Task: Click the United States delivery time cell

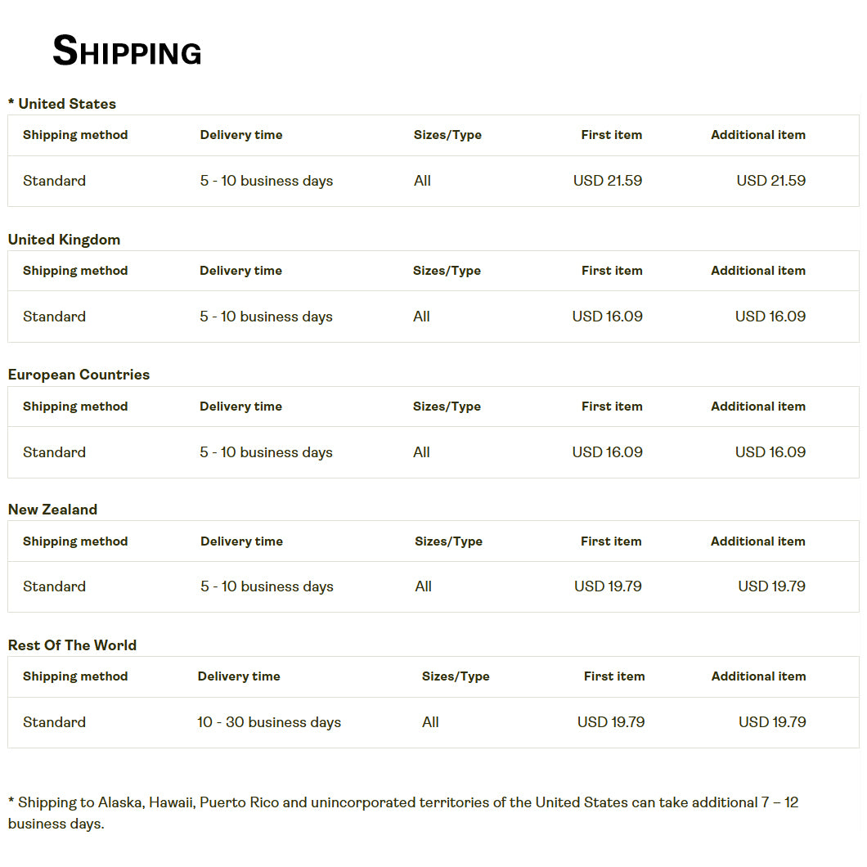Action: click(267, 181)
